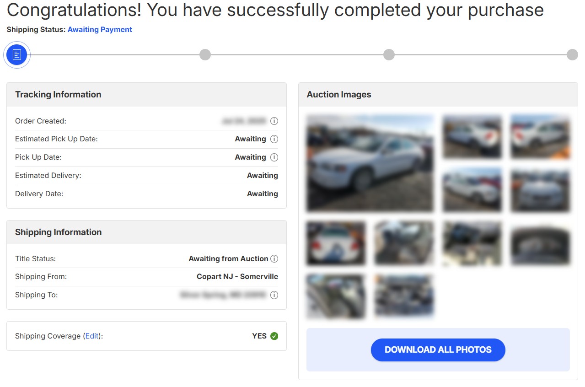Click the Title Status info icon
Image resolution: width=585 pixels, height=387 pixels.
coord(274,259)
